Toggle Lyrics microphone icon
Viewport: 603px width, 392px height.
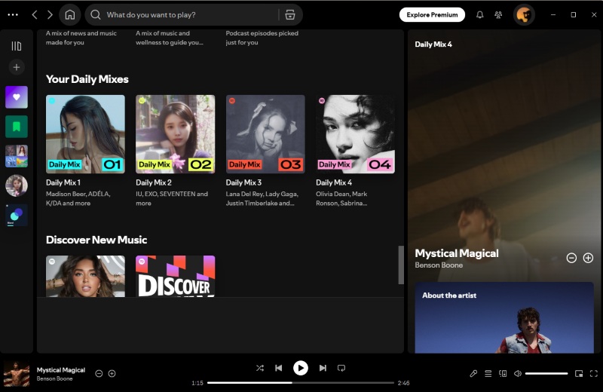[x=473, y=374]
